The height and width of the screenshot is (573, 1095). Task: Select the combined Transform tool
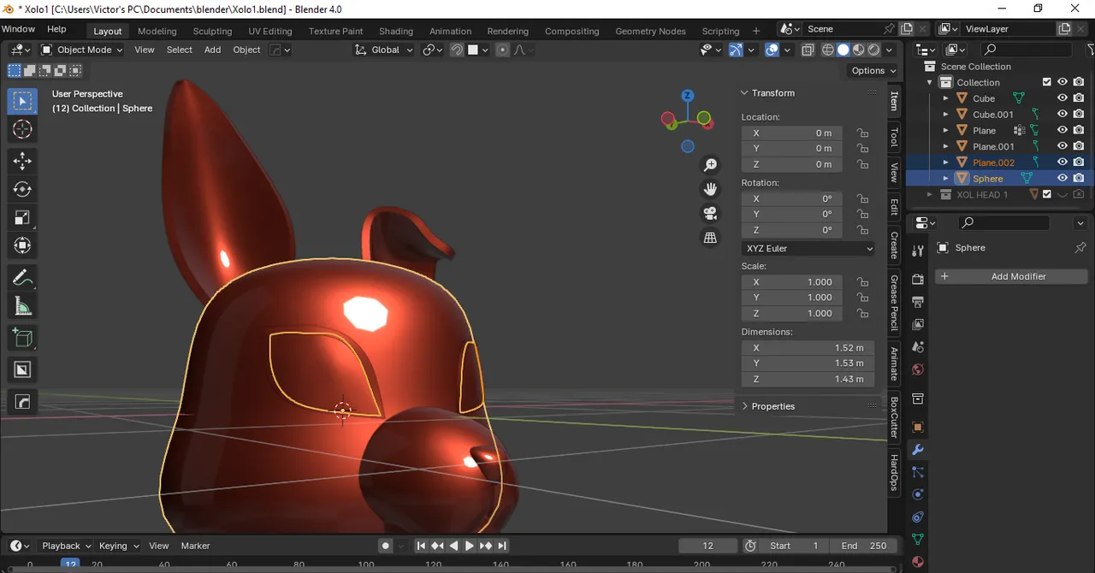pyautogui.click(x=22, y=245)
